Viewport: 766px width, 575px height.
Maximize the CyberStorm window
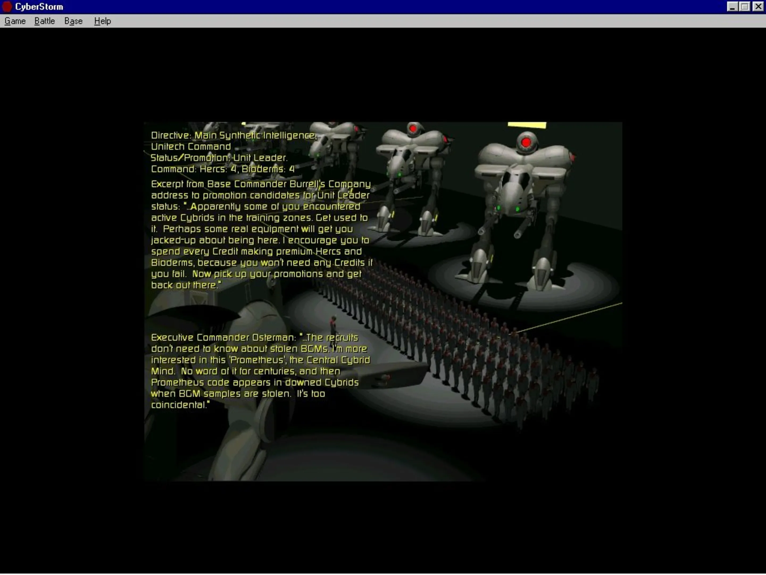[x=744, y=7]
